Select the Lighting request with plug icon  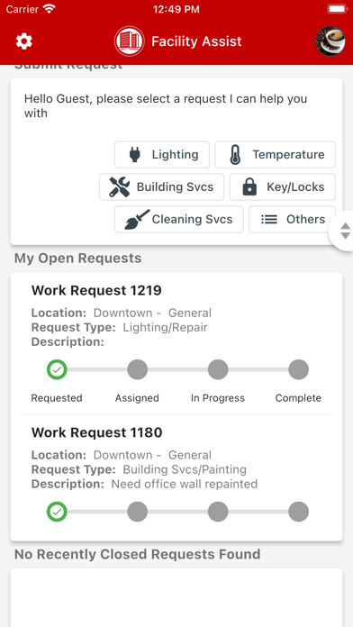162,154
